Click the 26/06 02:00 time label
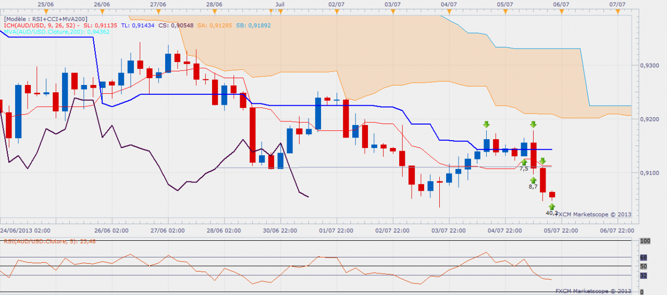 (x=110, y=230)
